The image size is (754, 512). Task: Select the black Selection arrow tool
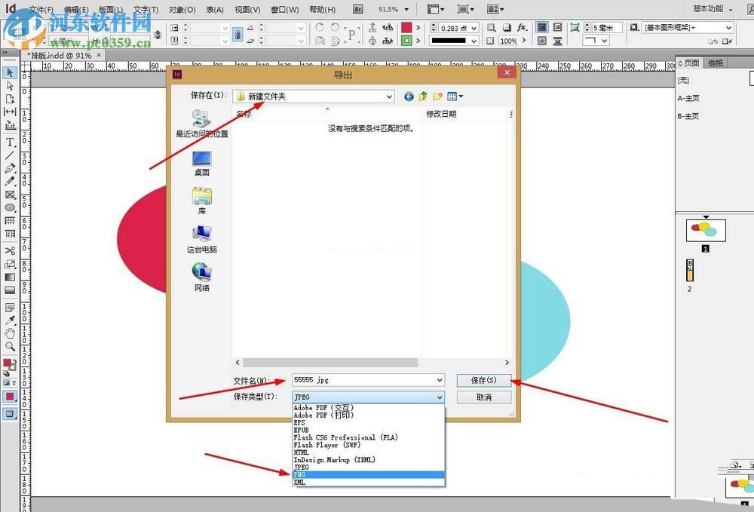pyautogui.click(x=10, y=72)
